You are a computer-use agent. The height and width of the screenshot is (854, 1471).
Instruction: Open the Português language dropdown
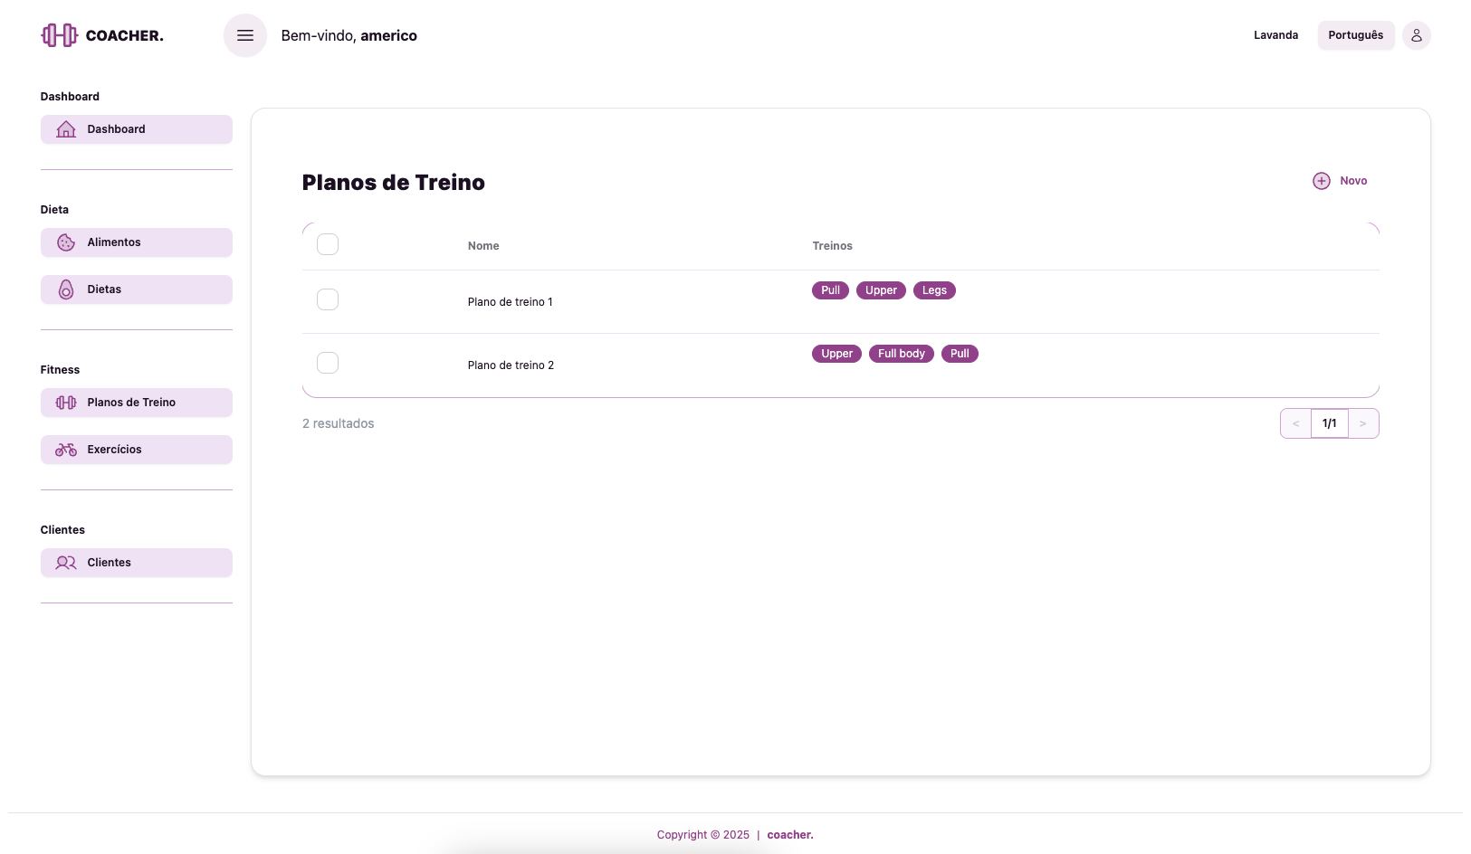[x=1355, y=35]
